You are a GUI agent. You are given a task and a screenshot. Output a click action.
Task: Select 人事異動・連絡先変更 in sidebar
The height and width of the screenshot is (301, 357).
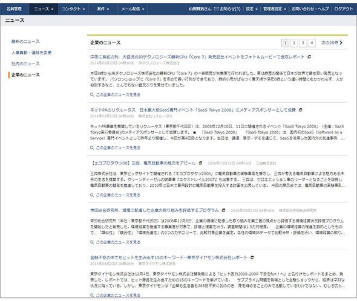click(x=31, y=53)
